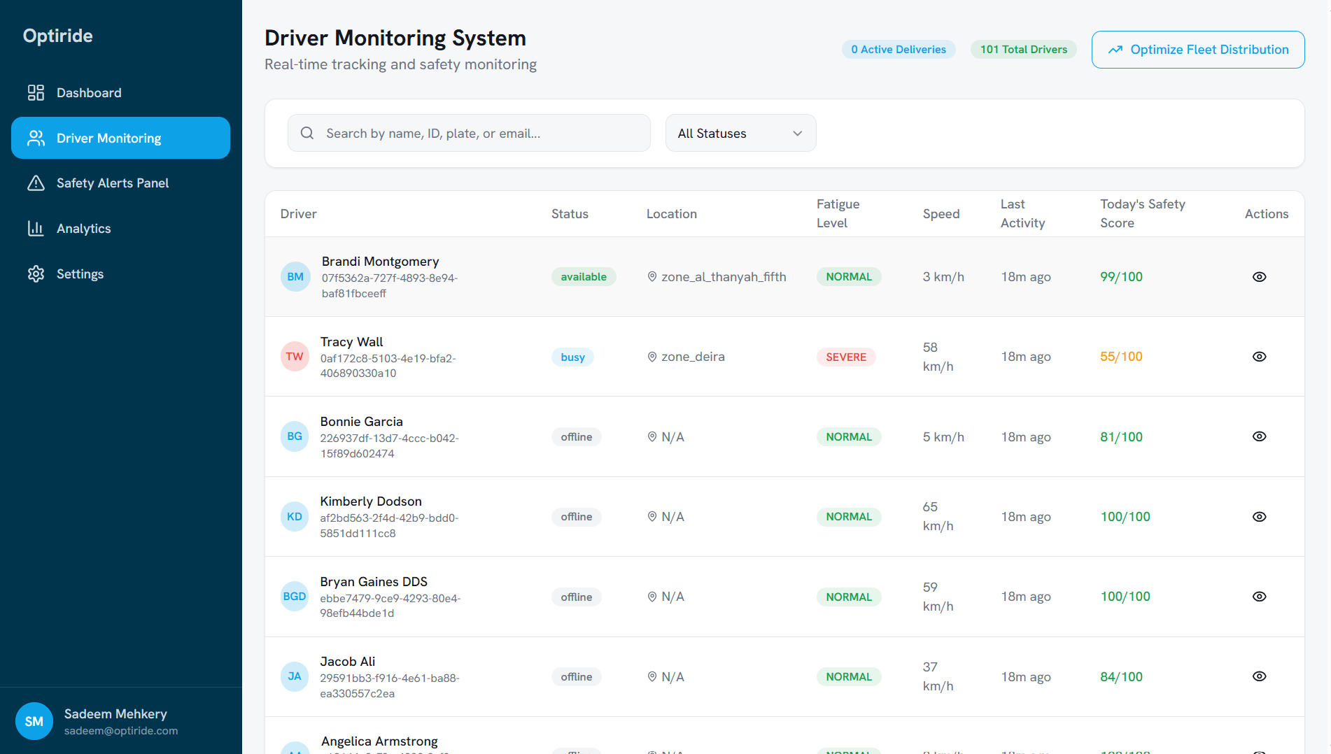This screenshot has width=1331, height=754.
Task: Click the sadeem@optiride.com email
Action: click(121, 731)
